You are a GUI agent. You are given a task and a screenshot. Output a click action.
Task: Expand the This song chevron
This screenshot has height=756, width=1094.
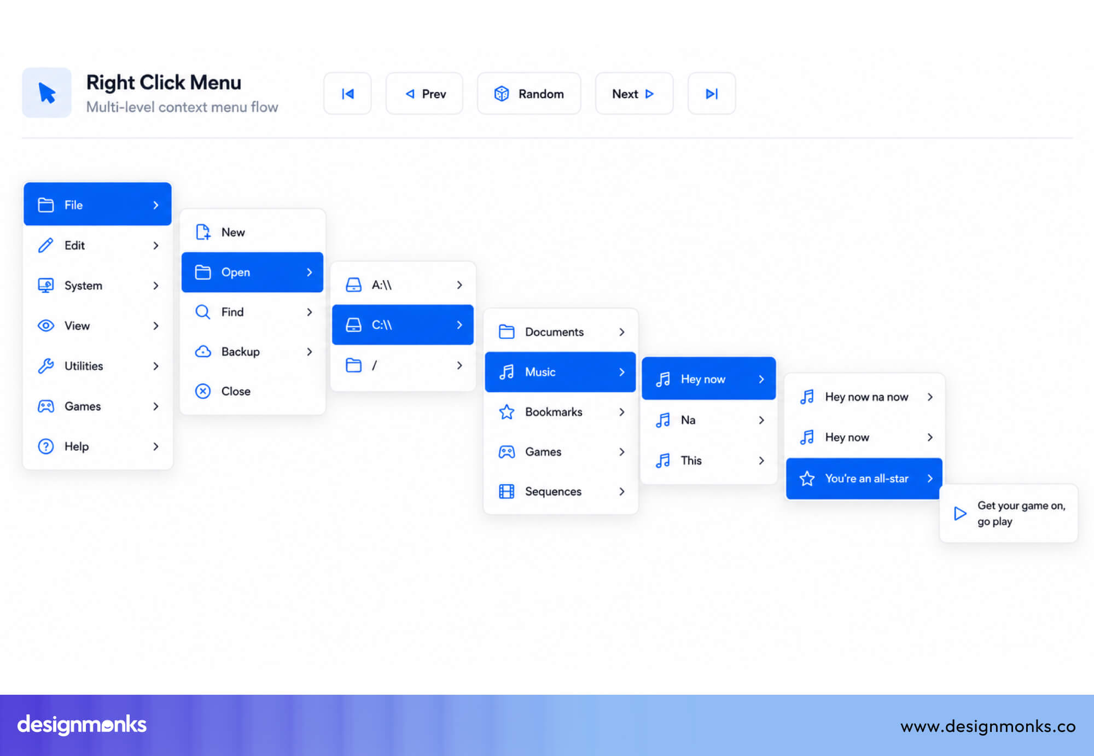pyautogui.click(x=761, y=461)
